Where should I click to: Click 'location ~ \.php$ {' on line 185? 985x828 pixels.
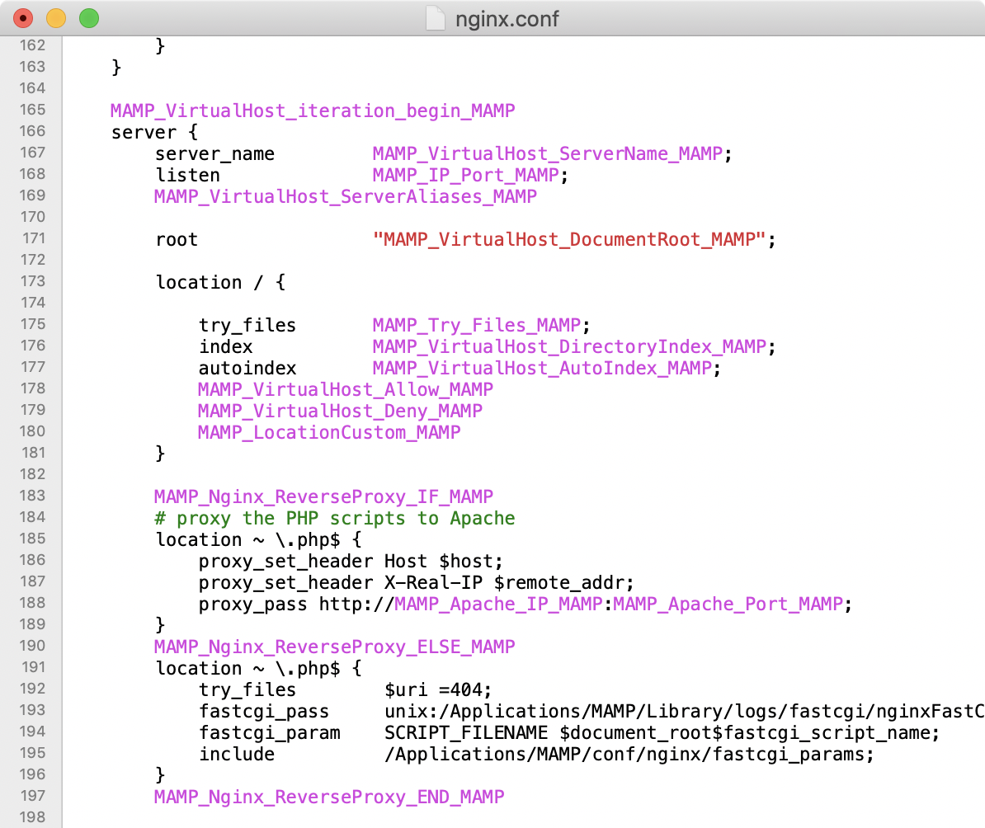(x=258, y=539)
